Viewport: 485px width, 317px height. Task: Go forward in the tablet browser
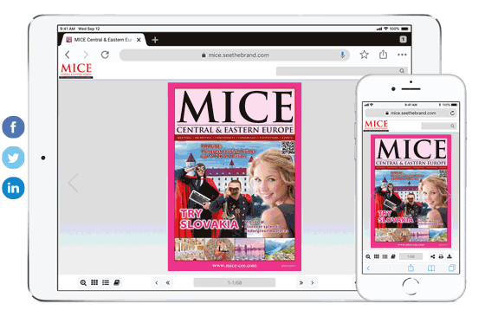pos(86,55)
